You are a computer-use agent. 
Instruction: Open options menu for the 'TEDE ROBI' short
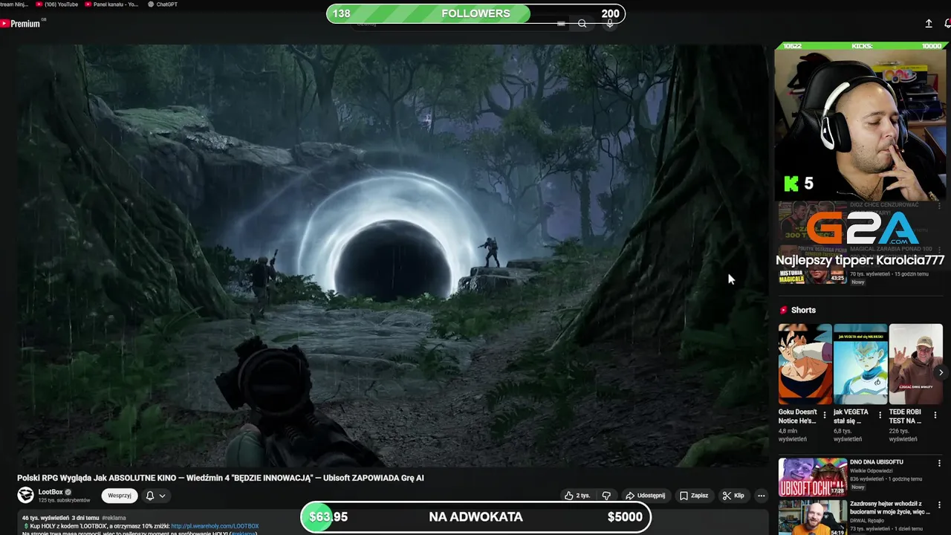pyautogui.click(x=935, y=415)
